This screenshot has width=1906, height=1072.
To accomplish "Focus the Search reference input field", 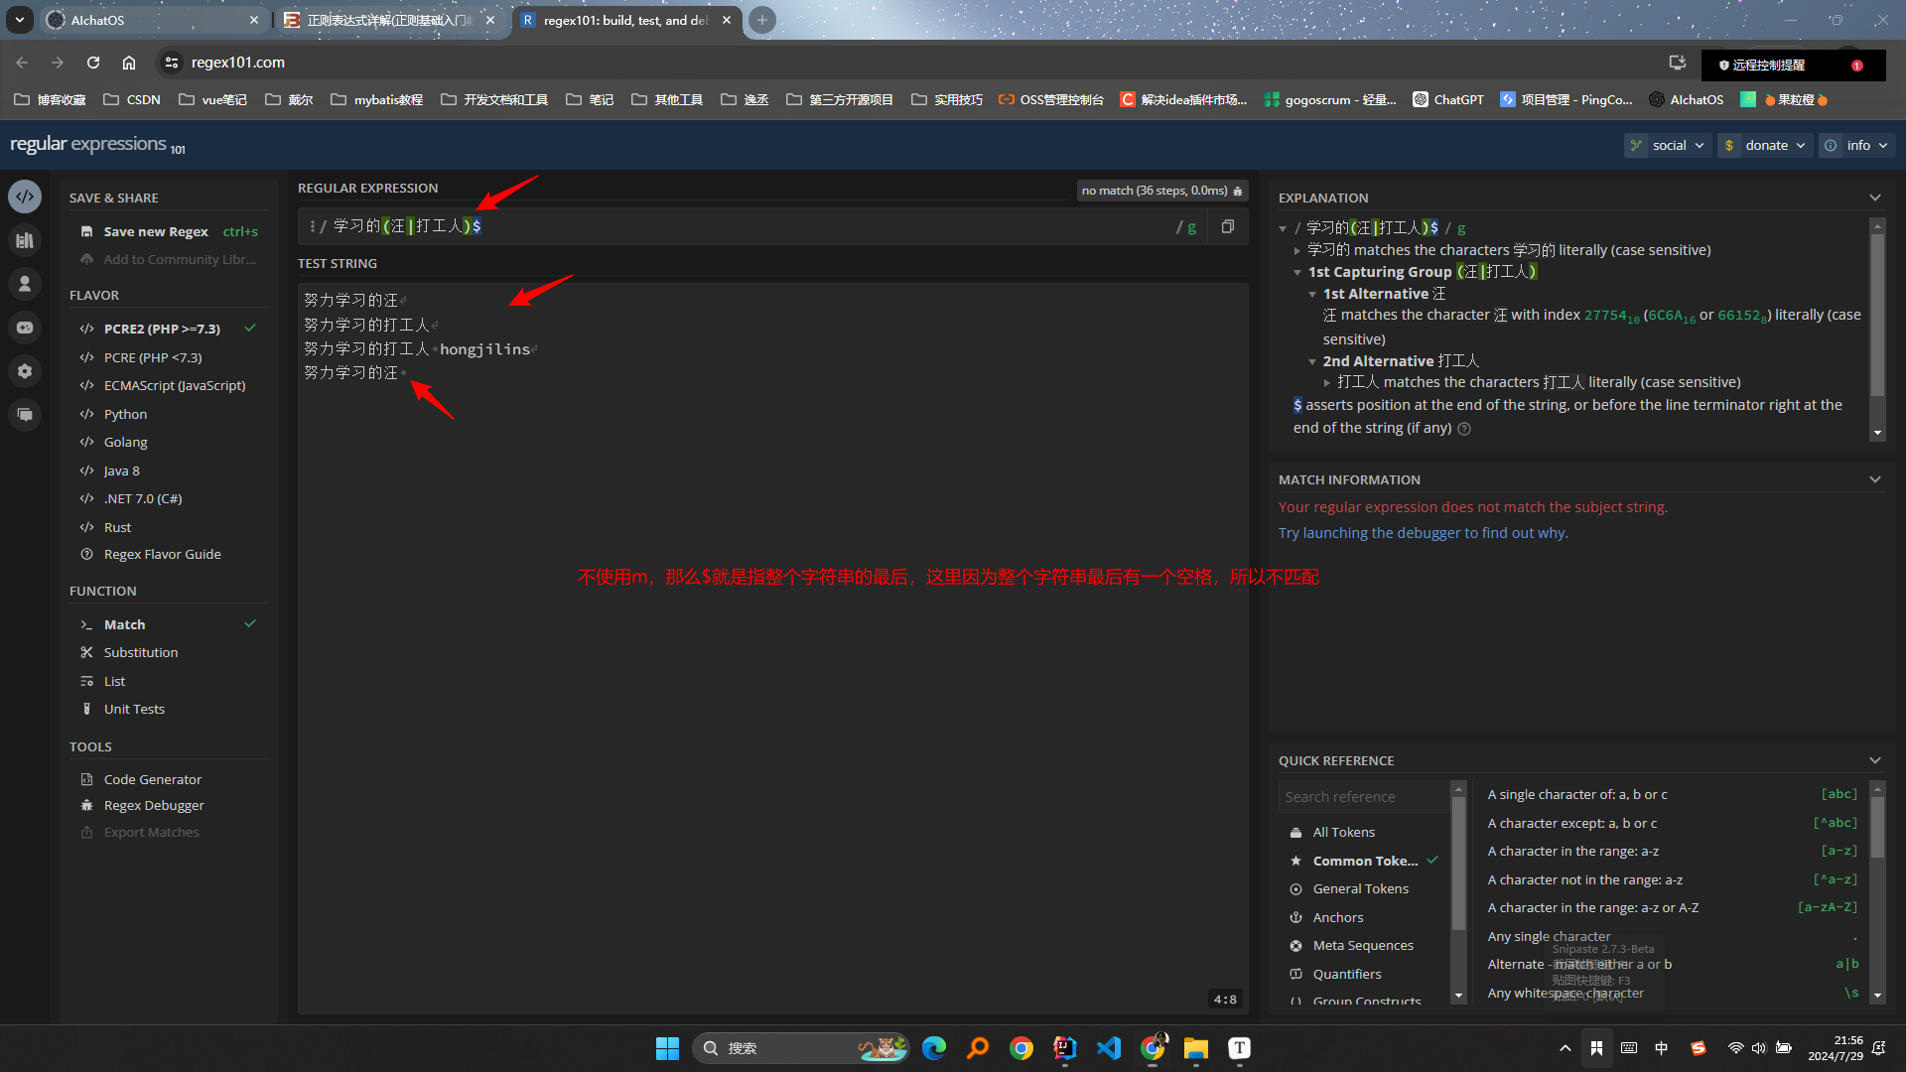I will 1362,797.
